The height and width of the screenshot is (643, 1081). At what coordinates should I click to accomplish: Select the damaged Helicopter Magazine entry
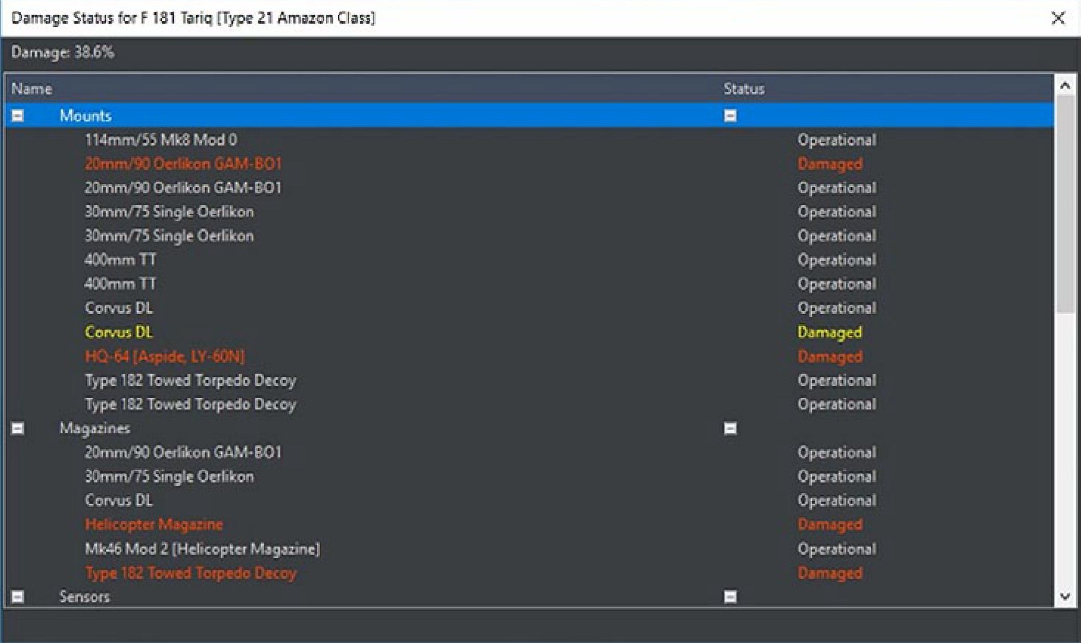click(x=154, y=524)
